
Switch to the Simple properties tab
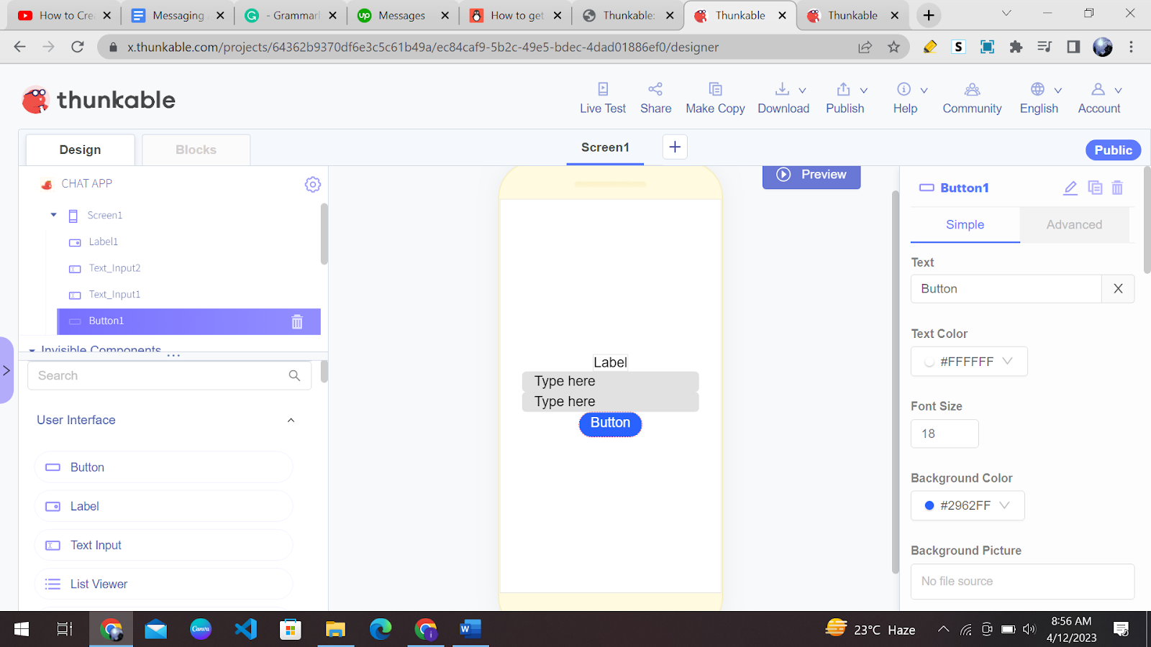[965, 224]
